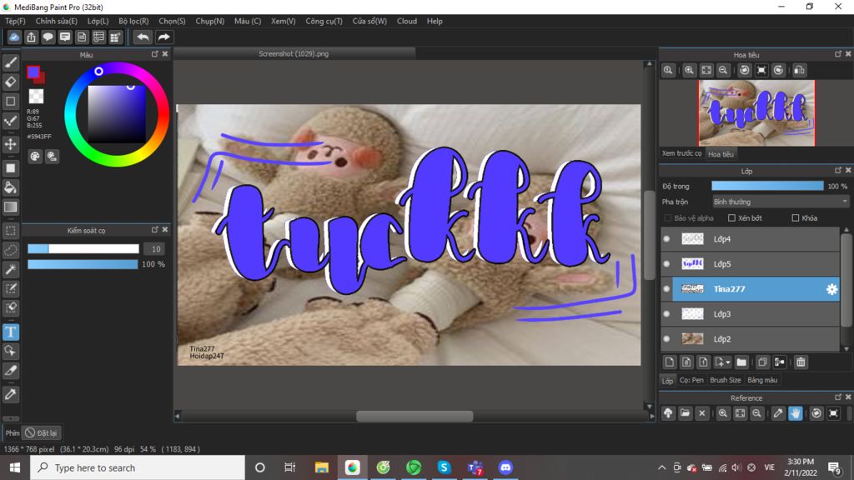Open the Cửa sổ(W) menu
854x480 pixels.
[x=369, y=21]
